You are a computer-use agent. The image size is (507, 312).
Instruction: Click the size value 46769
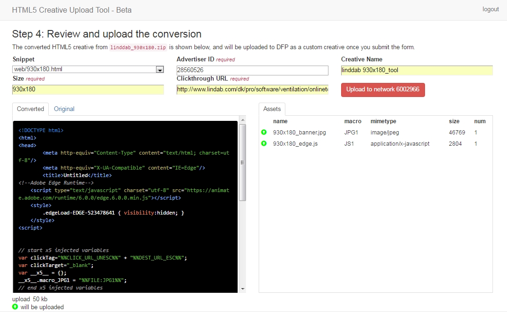pyautogui.click(x=457, y=133)
